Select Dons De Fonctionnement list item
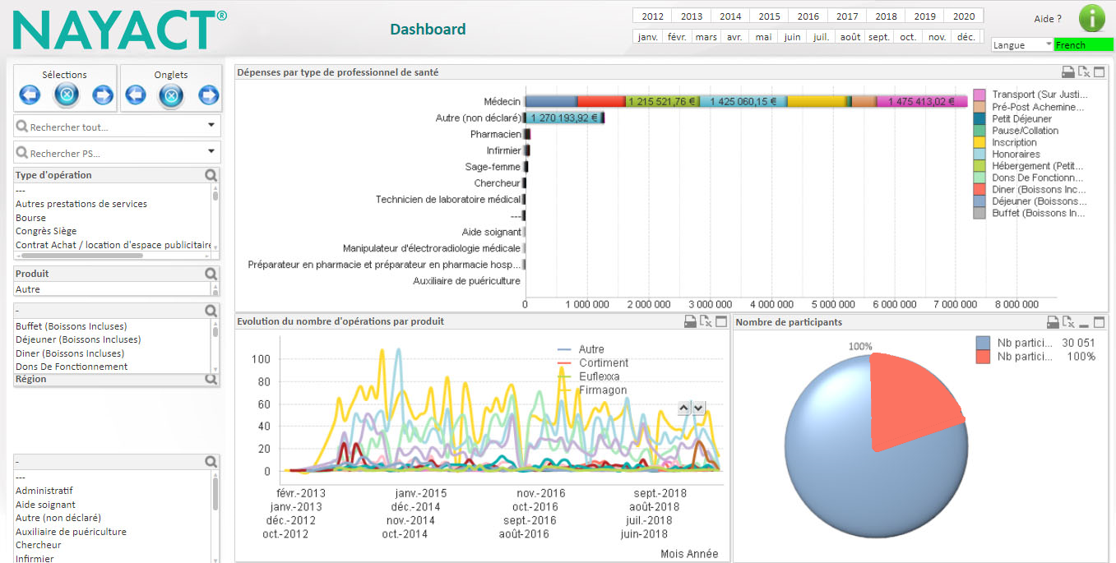The width and height of the screenshot is (1116, 563). [72, 367]
